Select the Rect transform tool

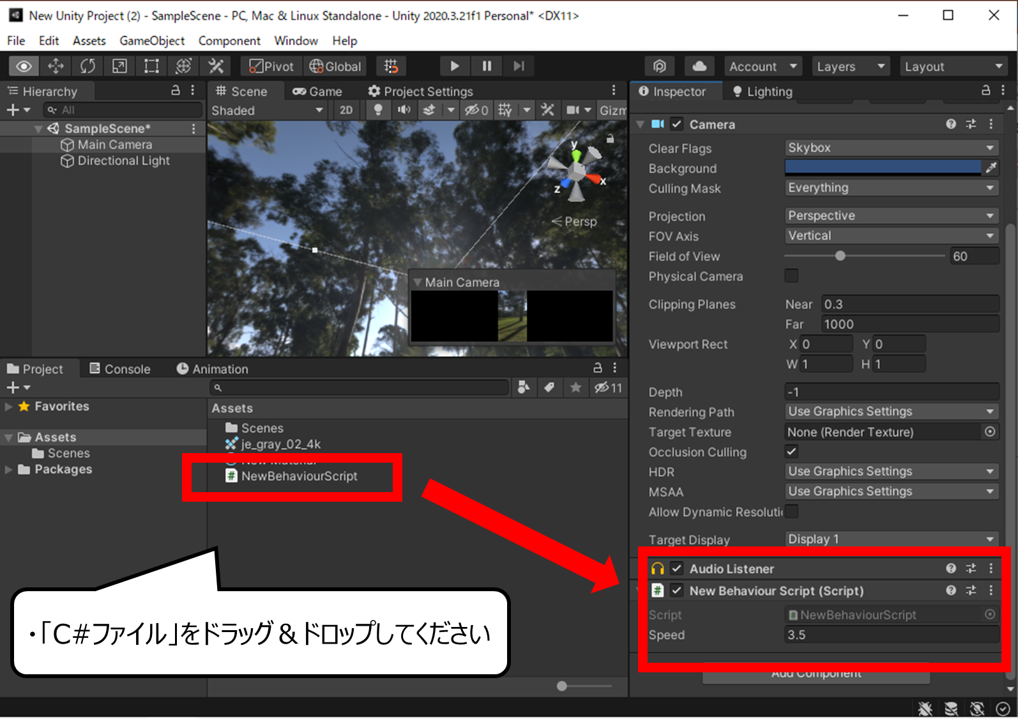(x=151, y=66)
